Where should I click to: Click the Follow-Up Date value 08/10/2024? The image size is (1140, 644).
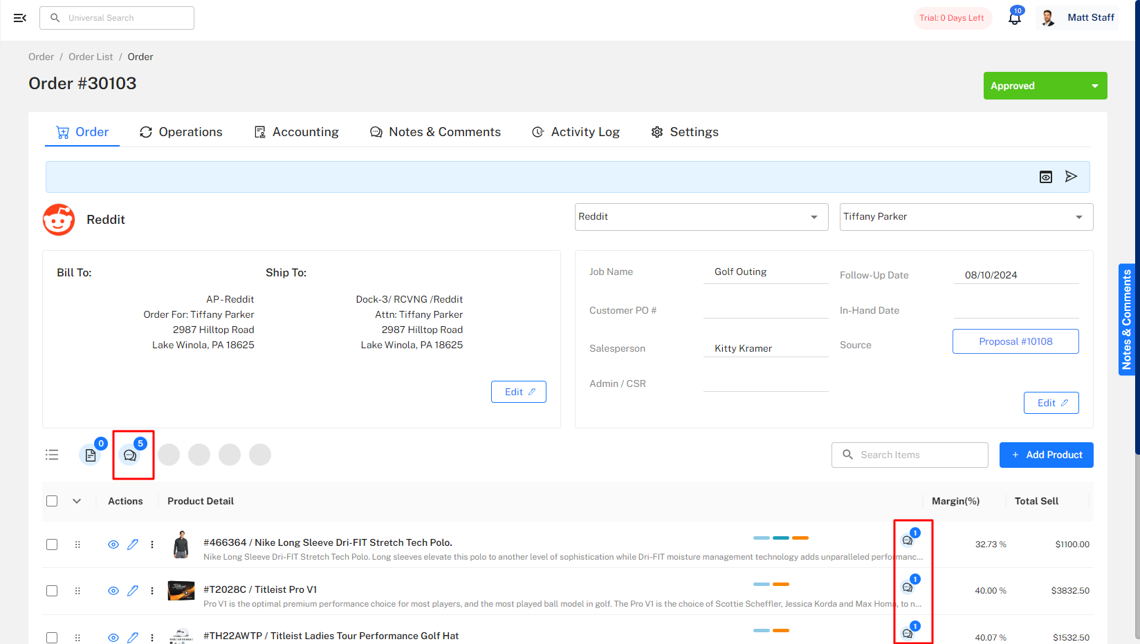991,275
